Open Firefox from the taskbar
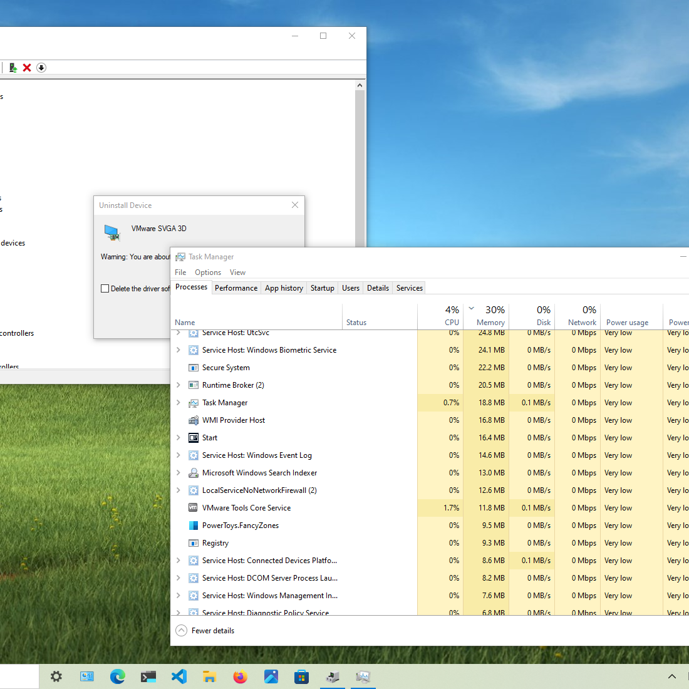 240,676
